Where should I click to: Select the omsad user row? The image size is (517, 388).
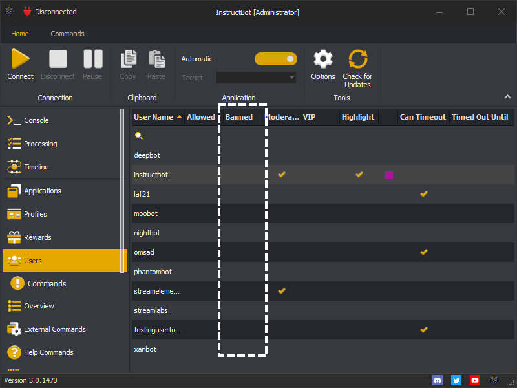[322, 252]
